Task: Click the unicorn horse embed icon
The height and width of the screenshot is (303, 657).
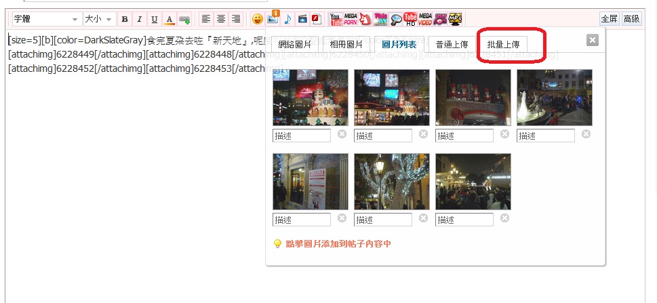Action: [x=365, y=19]
